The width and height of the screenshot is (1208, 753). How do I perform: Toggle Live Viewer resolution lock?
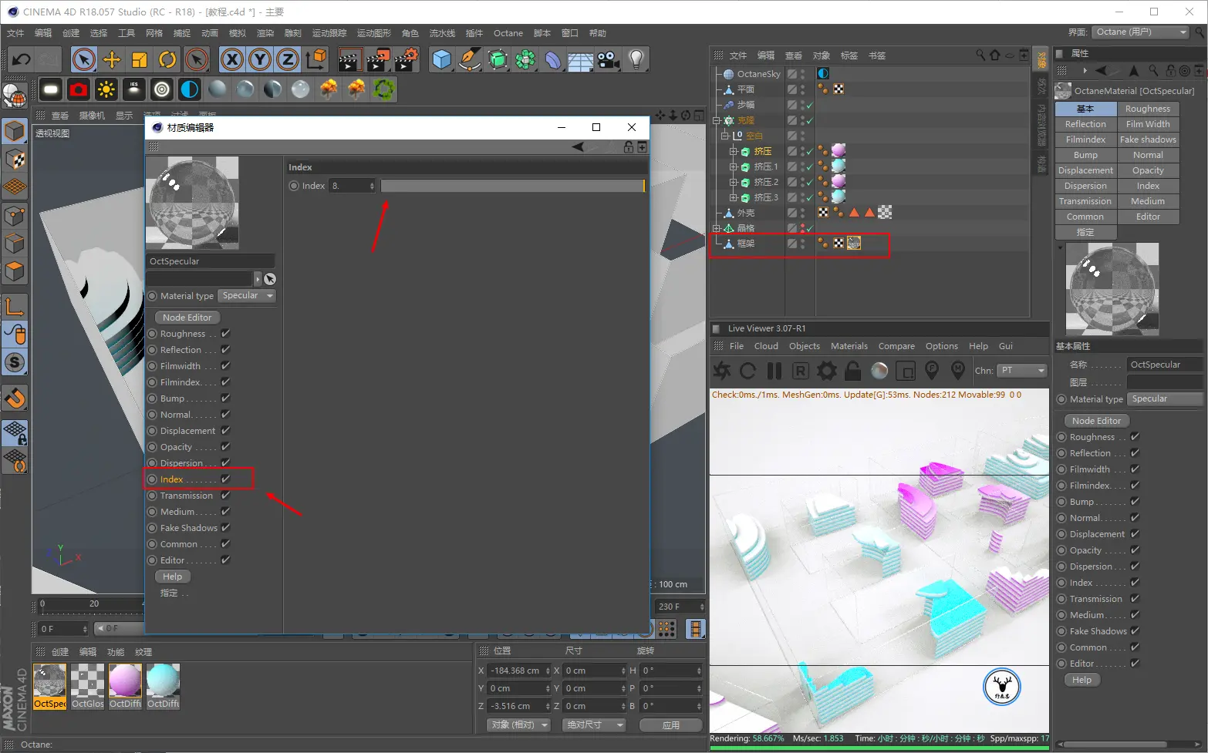pyautogui.click(x=852, y=371)
